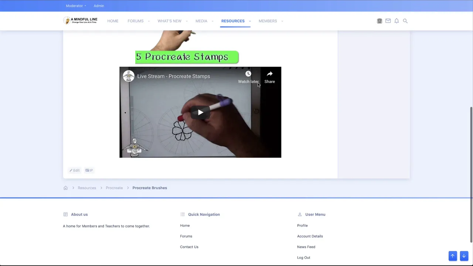Image resolution: width=473 pixels, height=266 pixels.
Task: Go to the Home nav item
Action: [x=113, y=21]
